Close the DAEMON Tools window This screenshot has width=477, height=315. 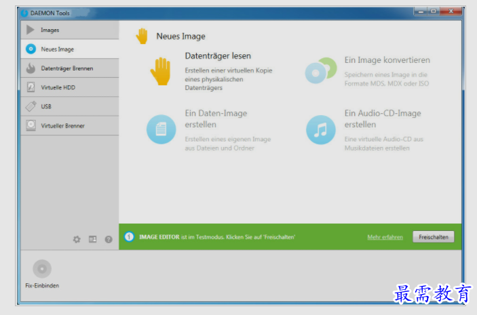tap(451, 12)
